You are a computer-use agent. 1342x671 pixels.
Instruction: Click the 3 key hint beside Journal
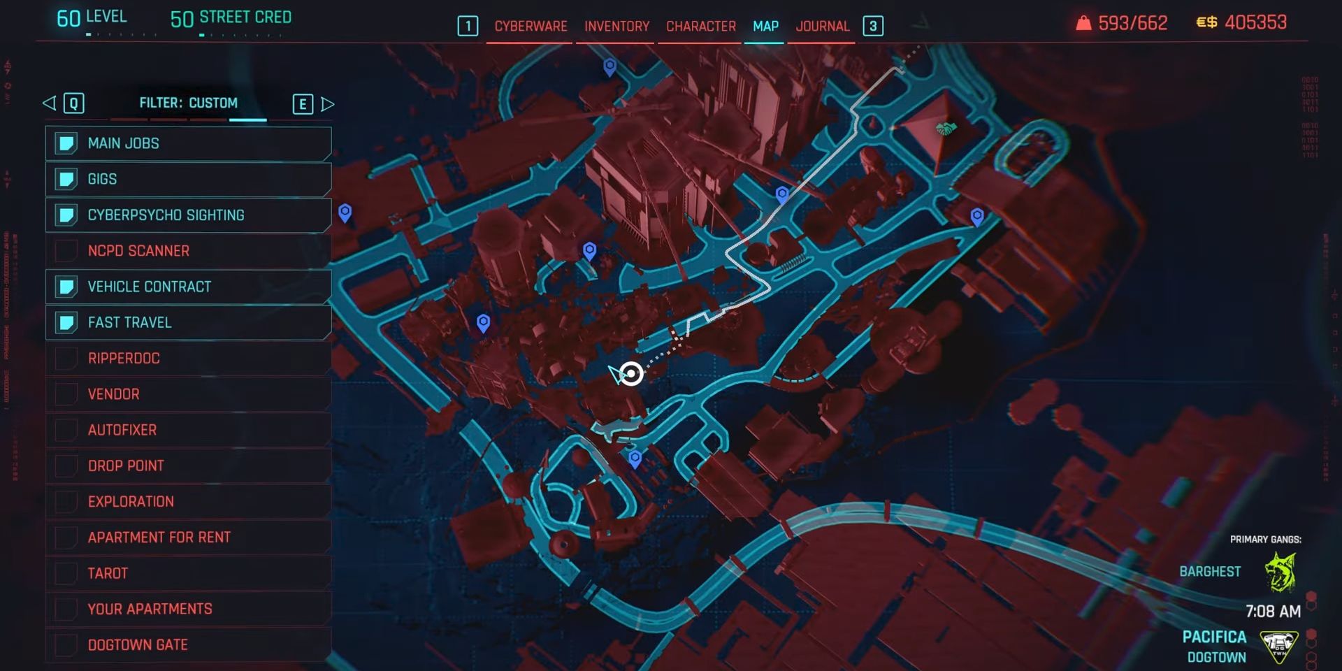point(873,27)
